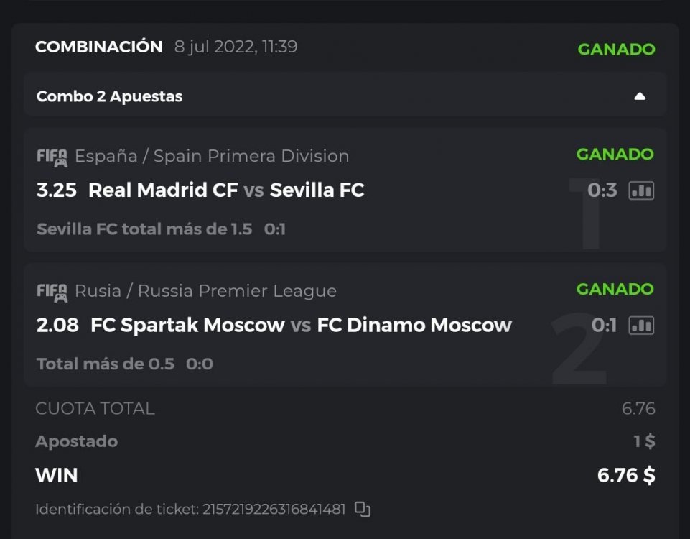This screenshot has height=539, width=690.
Task: Select FC Dinamo Moscow team name
Action: pyautogui.click(x=414, y=326)
